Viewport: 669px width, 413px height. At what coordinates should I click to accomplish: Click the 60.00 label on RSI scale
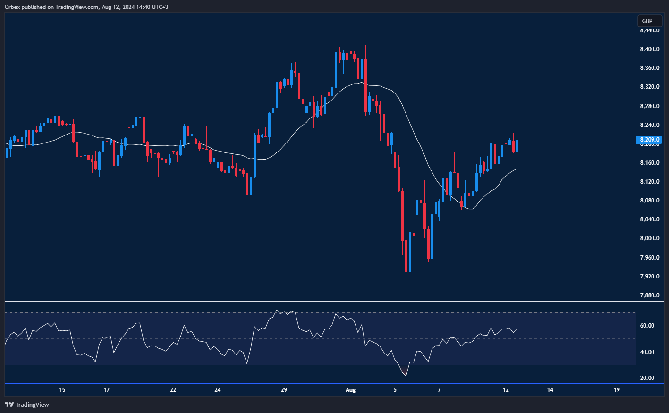[x=647, y=326]
